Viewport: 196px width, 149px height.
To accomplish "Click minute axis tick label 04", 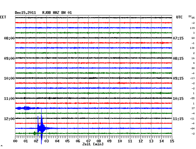I will coord(57,141).
